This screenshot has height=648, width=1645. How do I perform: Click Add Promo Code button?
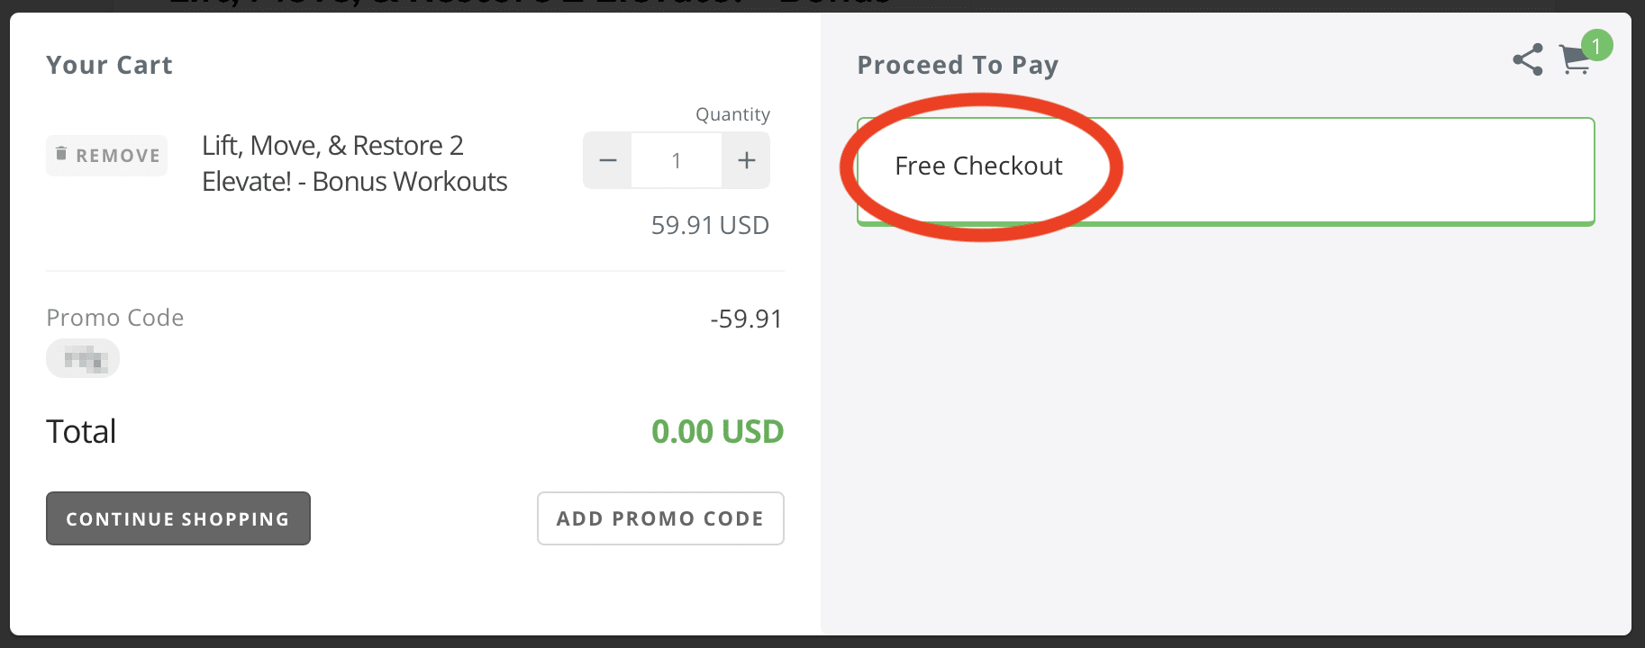pos(660,518)
